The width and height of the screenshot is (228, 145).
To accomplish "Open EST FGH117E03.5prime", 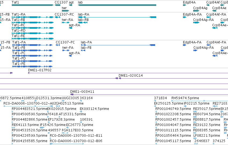I will click(77, 131).
